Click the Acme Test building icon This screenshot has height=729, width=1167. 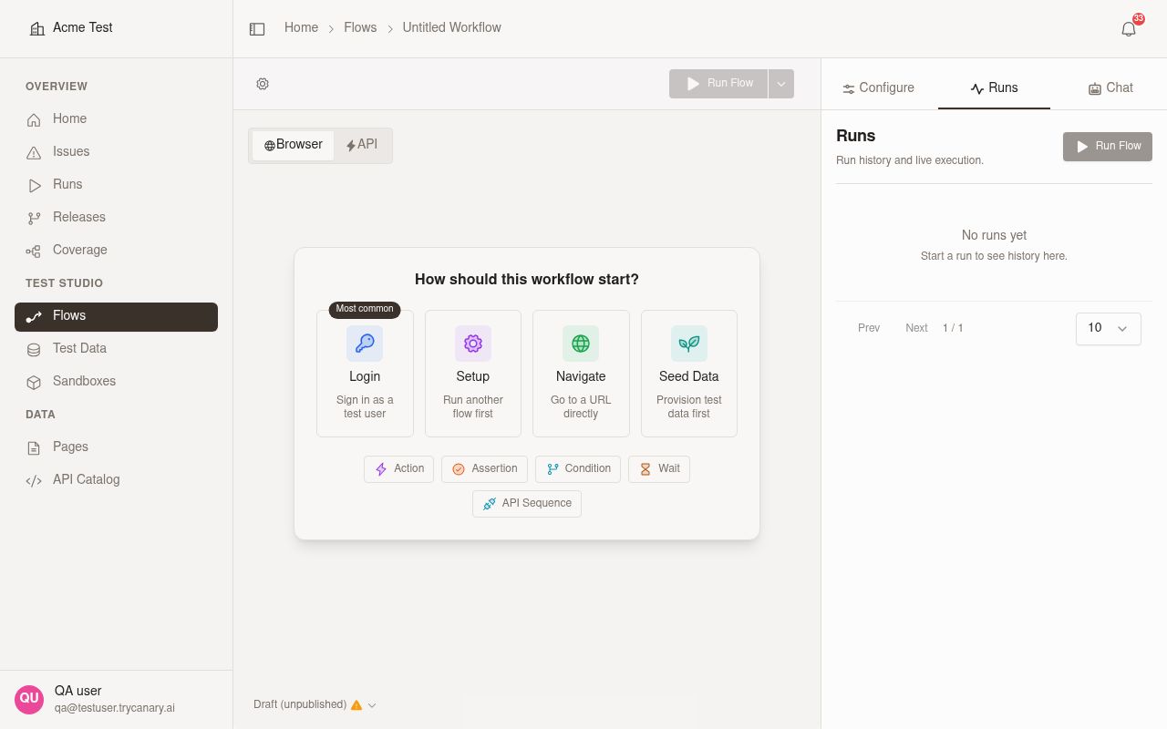(x=37, y=29)
